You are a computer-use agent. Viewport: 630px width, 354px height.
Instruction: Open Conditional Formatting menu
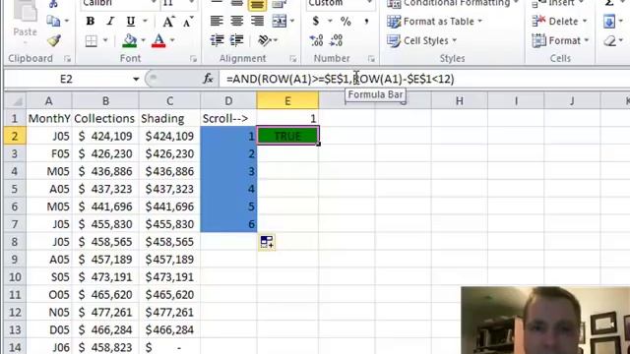[452, 4]
